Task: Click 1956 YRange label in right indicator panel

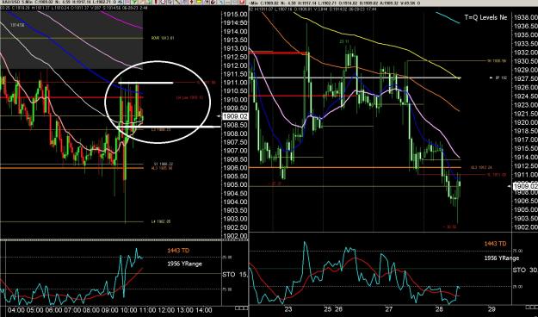Action: click(502, 258)
